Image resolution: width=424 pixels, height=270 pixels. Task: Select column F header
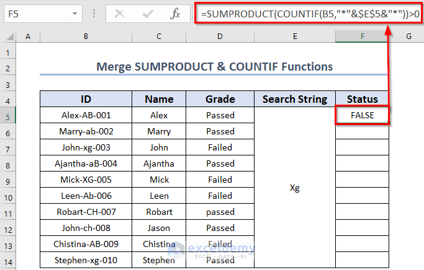[362, 37]
